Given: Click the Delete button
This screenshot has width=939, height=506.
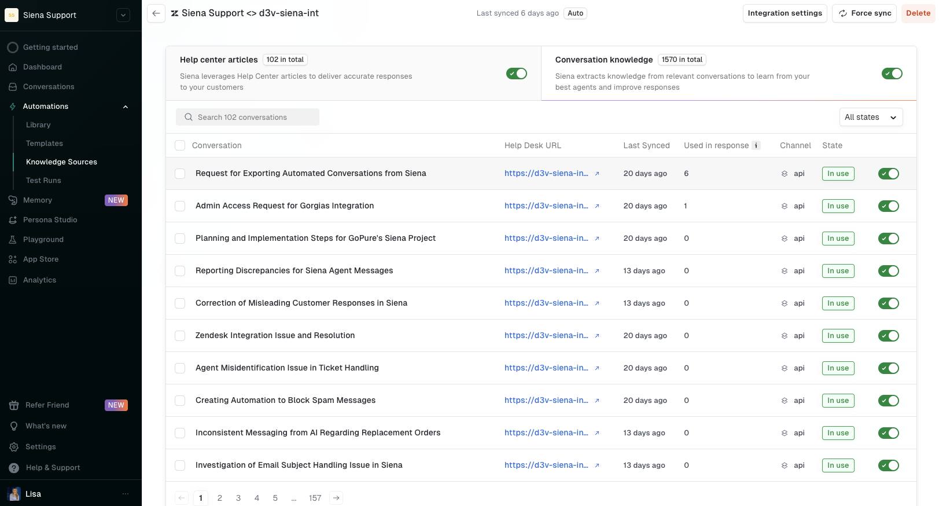Looking at the screenshot, I should click(x=918, y=13).
